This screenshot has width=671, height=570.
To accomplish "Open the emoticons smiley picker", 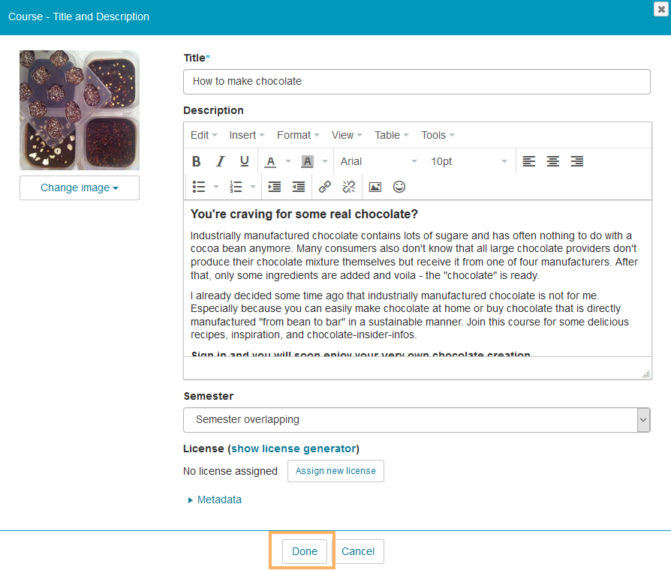I will (x=399, y=187).
